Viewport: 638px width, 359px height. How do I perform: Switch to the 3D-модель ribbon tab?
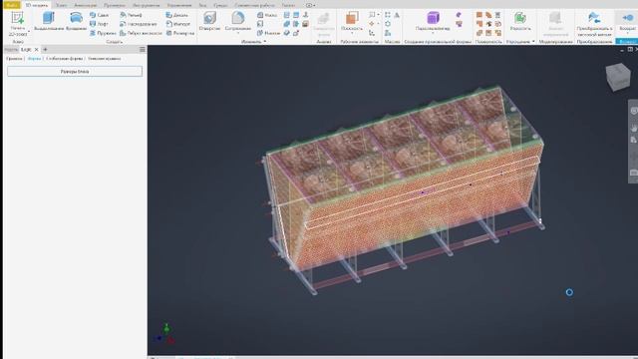36,5
